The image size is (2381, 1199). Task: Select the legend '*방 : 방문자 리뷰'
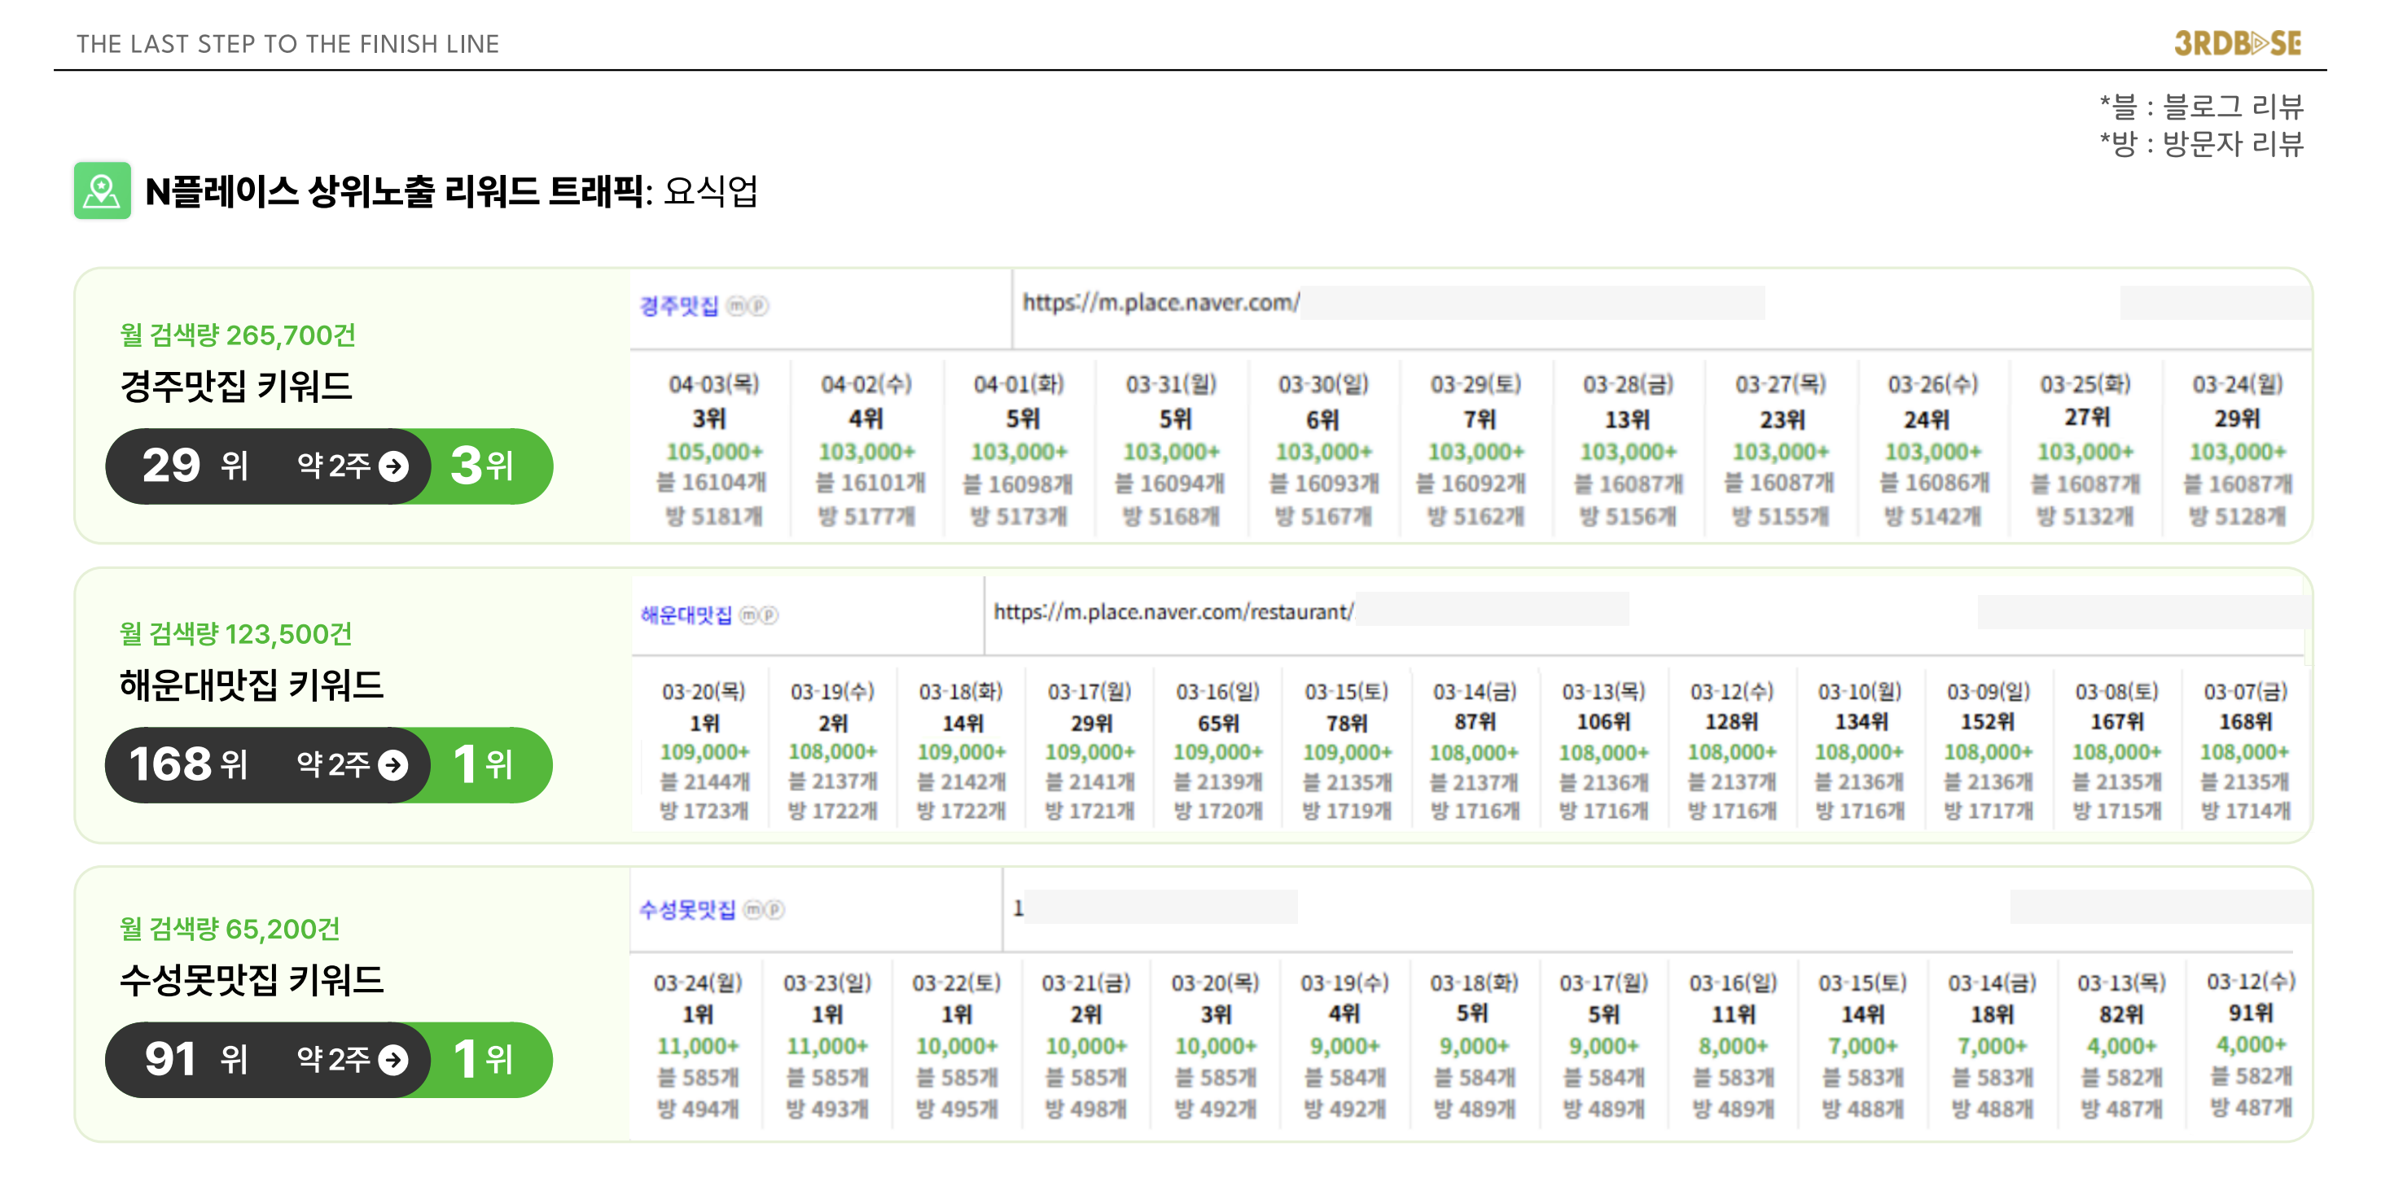pyautogui.click(x=2201, y=143)
